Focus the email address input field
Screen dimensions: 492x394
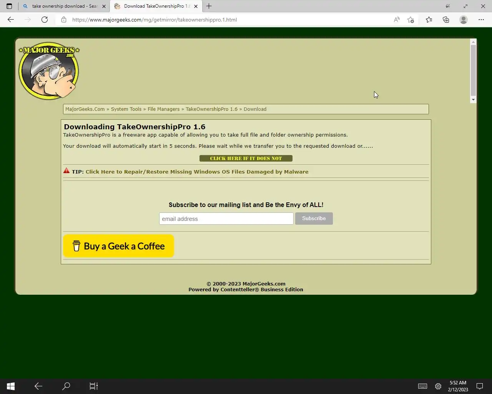tap(226, 219)
